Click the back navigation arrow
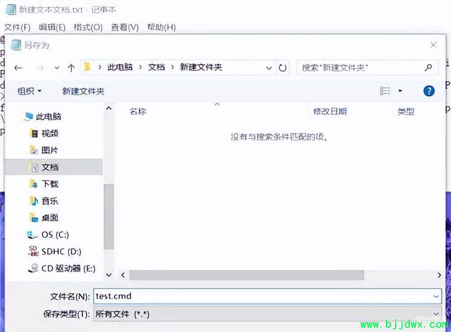Viewport: 451px width, 332px height. pyautogui.click(x=18, y=67)
